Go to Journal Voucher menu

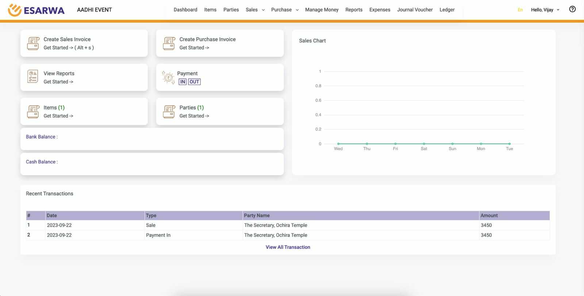click(415, 10)
